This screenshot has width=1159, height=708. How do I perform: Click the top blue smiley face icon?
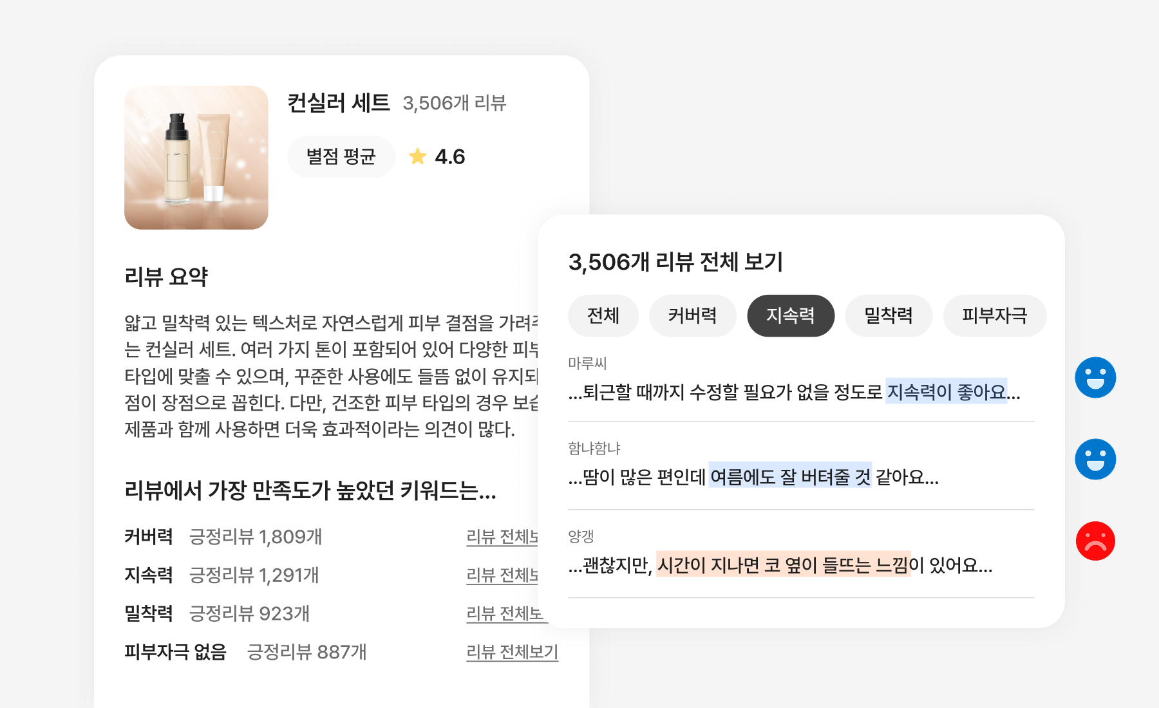click(x=1095, y=378)
